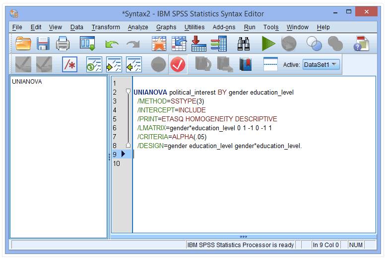Click the gray stop processor icon
Image resolution: width=385 pixels, height=258 pixels.
coord(289,44)
